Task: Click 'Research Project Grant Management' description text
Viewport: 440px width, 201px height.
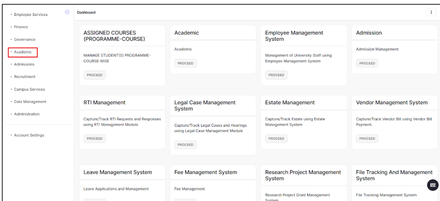Action: (x=297, y=197)
